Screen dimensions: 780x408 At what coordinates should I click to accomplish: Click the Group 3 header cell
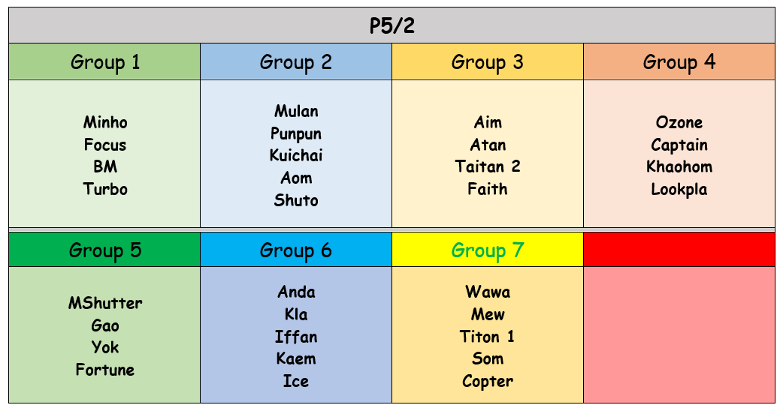pyautogui.click(x=487, y=61)
